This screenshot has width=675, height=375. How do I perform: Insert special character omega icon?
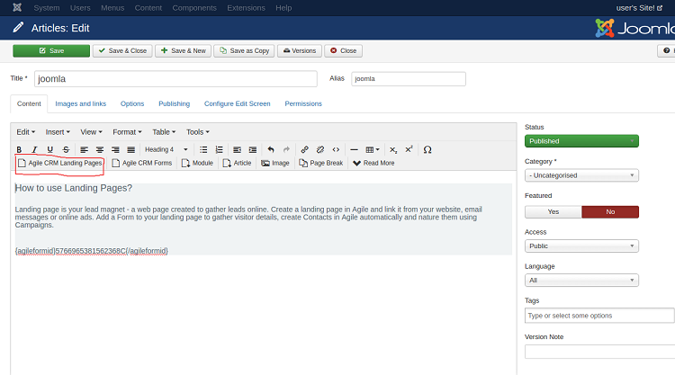pyautogui.click(x=427, y=149)
